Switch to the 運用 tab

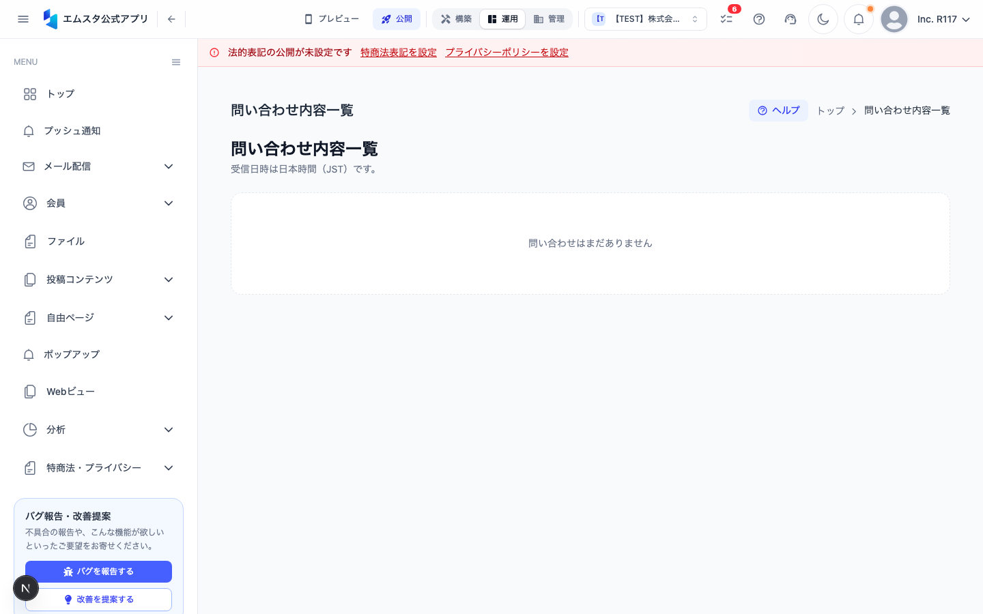point(502,19)
